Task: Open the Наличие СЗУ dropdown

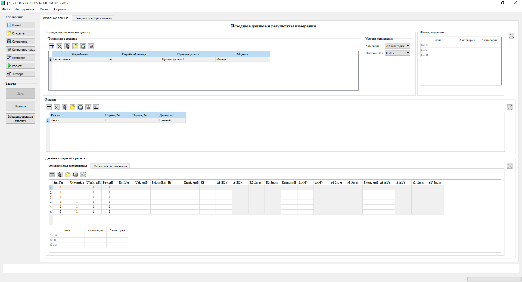Action: pyautogui.click(x=397, y=53)
